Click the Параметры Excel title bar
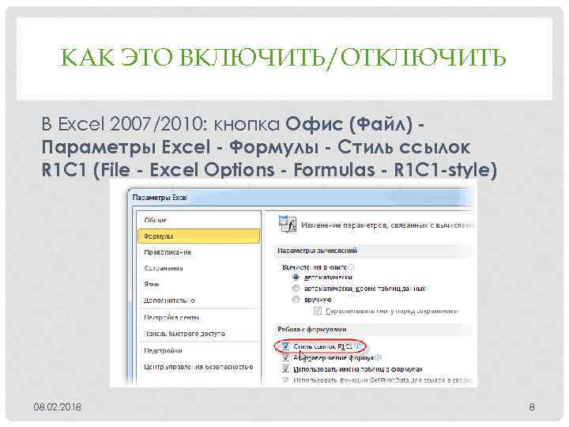Viewport: 569px width, 427px height. tap(301, 198)
